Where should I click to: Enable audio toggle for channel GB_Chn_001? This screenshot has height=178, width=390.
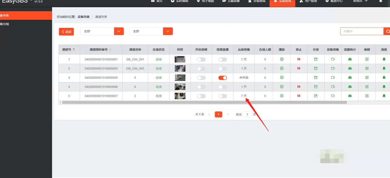(x=201, y=59)
